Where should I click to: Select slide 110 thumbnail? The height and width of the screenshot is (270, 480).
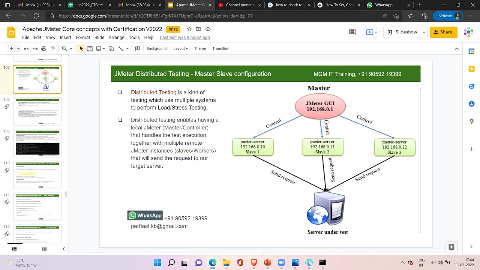[37, 175]
